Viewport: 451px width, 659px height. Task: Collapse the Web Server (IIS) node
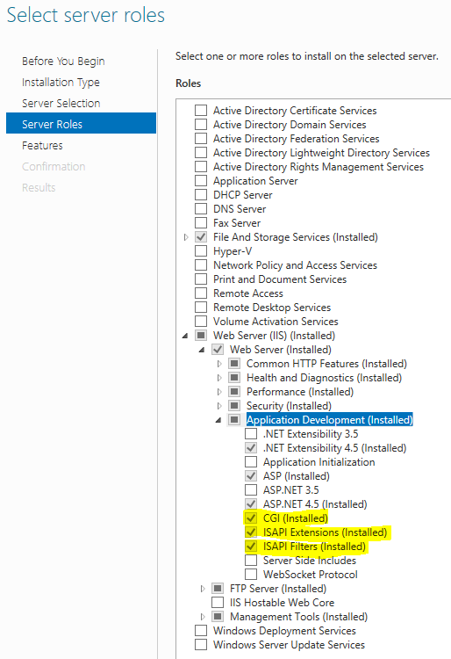coord(185,336)
